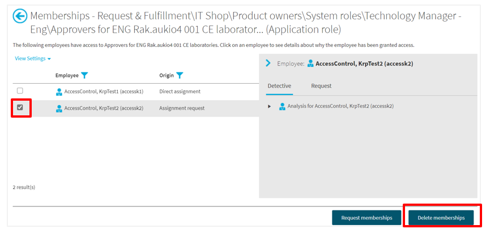Image resolution: width=490 pixels, height=233 pixels.
Task: Switch to the Request tab
Action: pos(321,86)
